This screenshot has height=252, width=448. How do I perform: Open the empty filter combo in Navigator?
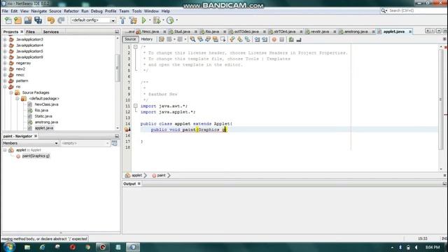(85, 143)
